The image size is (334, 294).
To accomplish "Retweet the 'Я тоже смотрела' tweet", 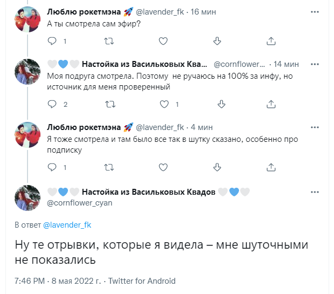I will click(x=108, y=167).
